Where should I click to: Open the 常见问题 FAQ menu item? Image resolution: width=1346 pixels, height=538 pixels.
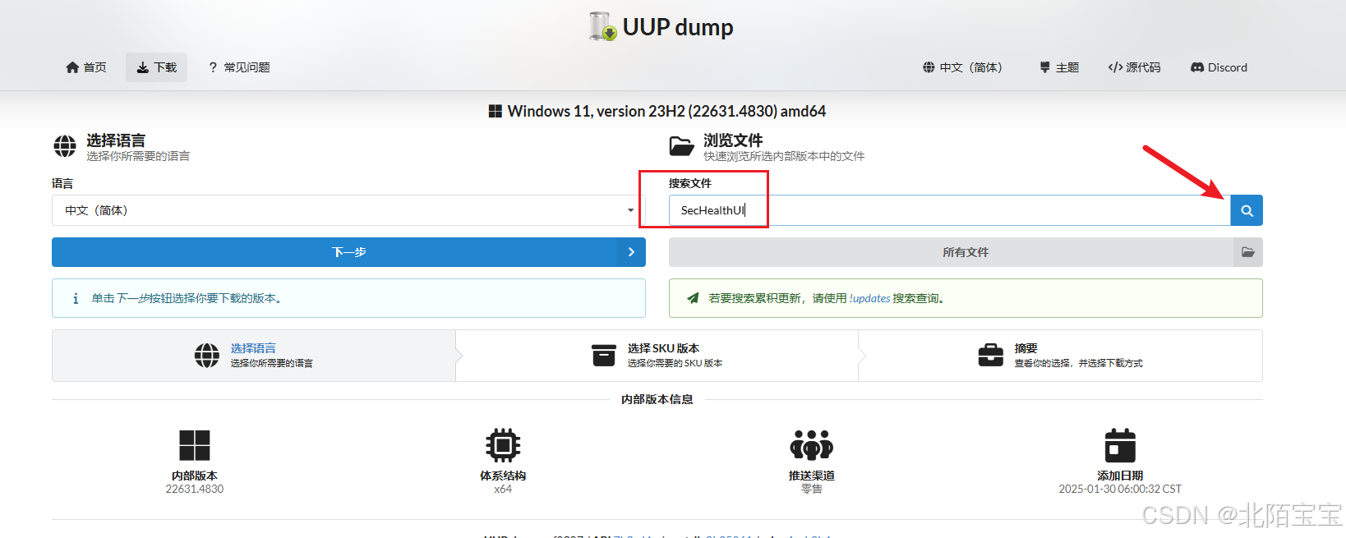point(239,67)
